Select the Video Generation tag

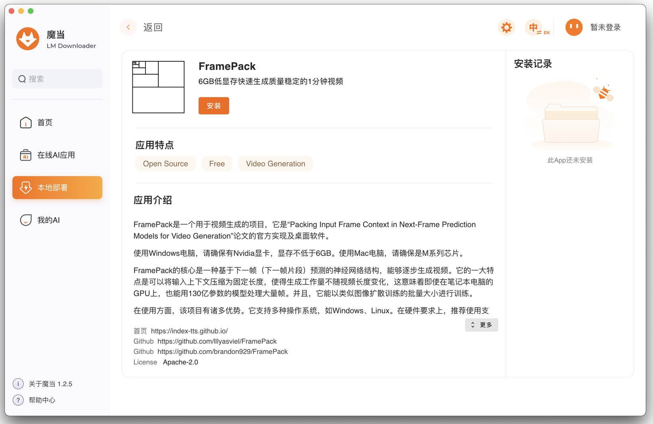point(275,164)
